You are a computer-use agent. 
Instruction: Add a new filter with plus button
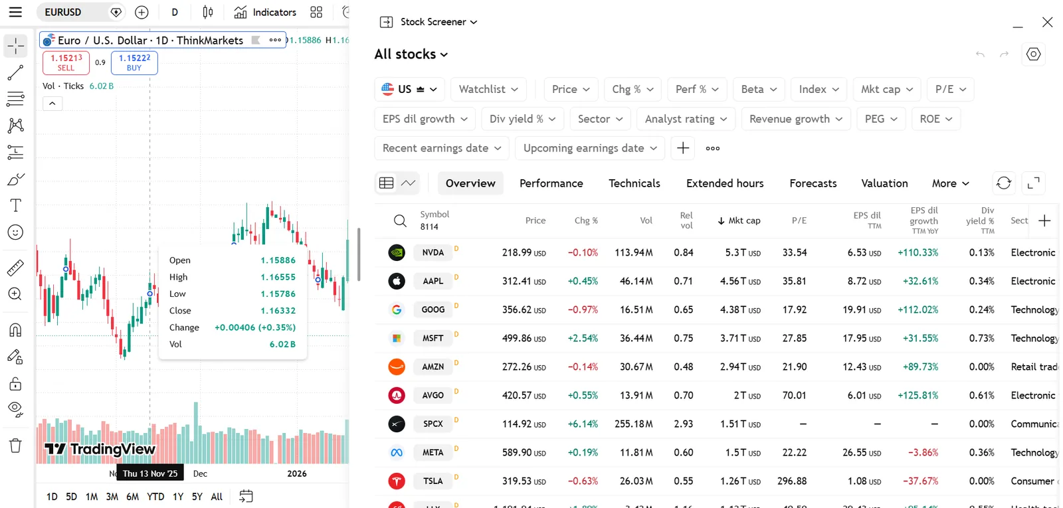click(683, 148)
